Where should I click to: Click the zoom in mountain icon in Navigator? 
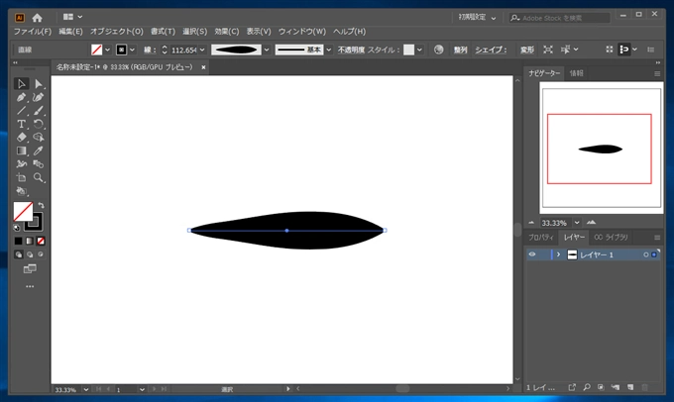tap(591, 223)
